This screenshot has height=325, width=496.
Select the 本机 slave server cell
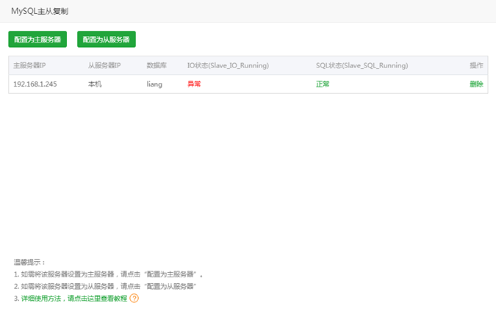95,84
